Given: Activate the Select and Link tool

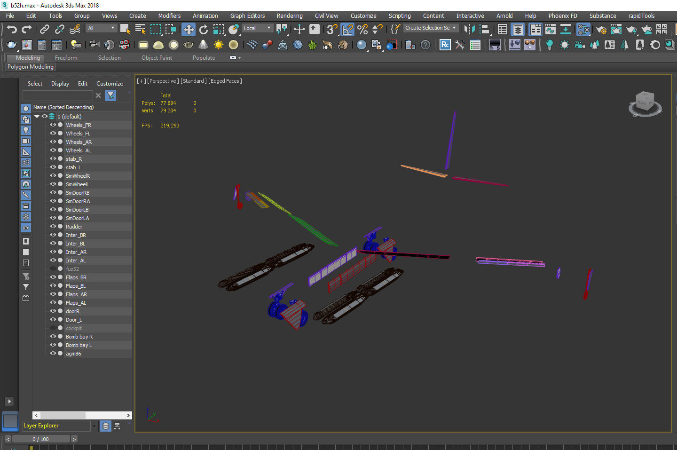Looking at the screenshot, I should pyautogui.click(x=45, y=29).
